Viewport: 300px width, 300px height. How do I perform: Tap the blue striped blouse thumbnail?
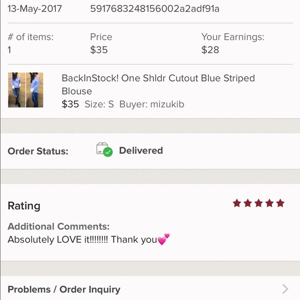(x=26, y=90)
